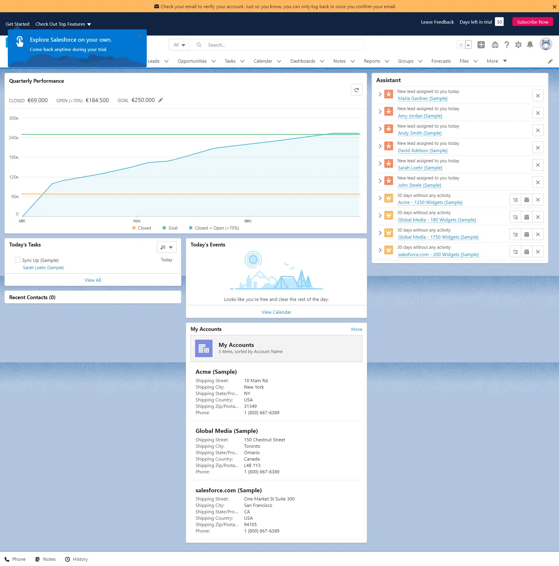This screenshot has width=559, height=566.
Task: Expand the John Steele assistant item
Action: 380,181
